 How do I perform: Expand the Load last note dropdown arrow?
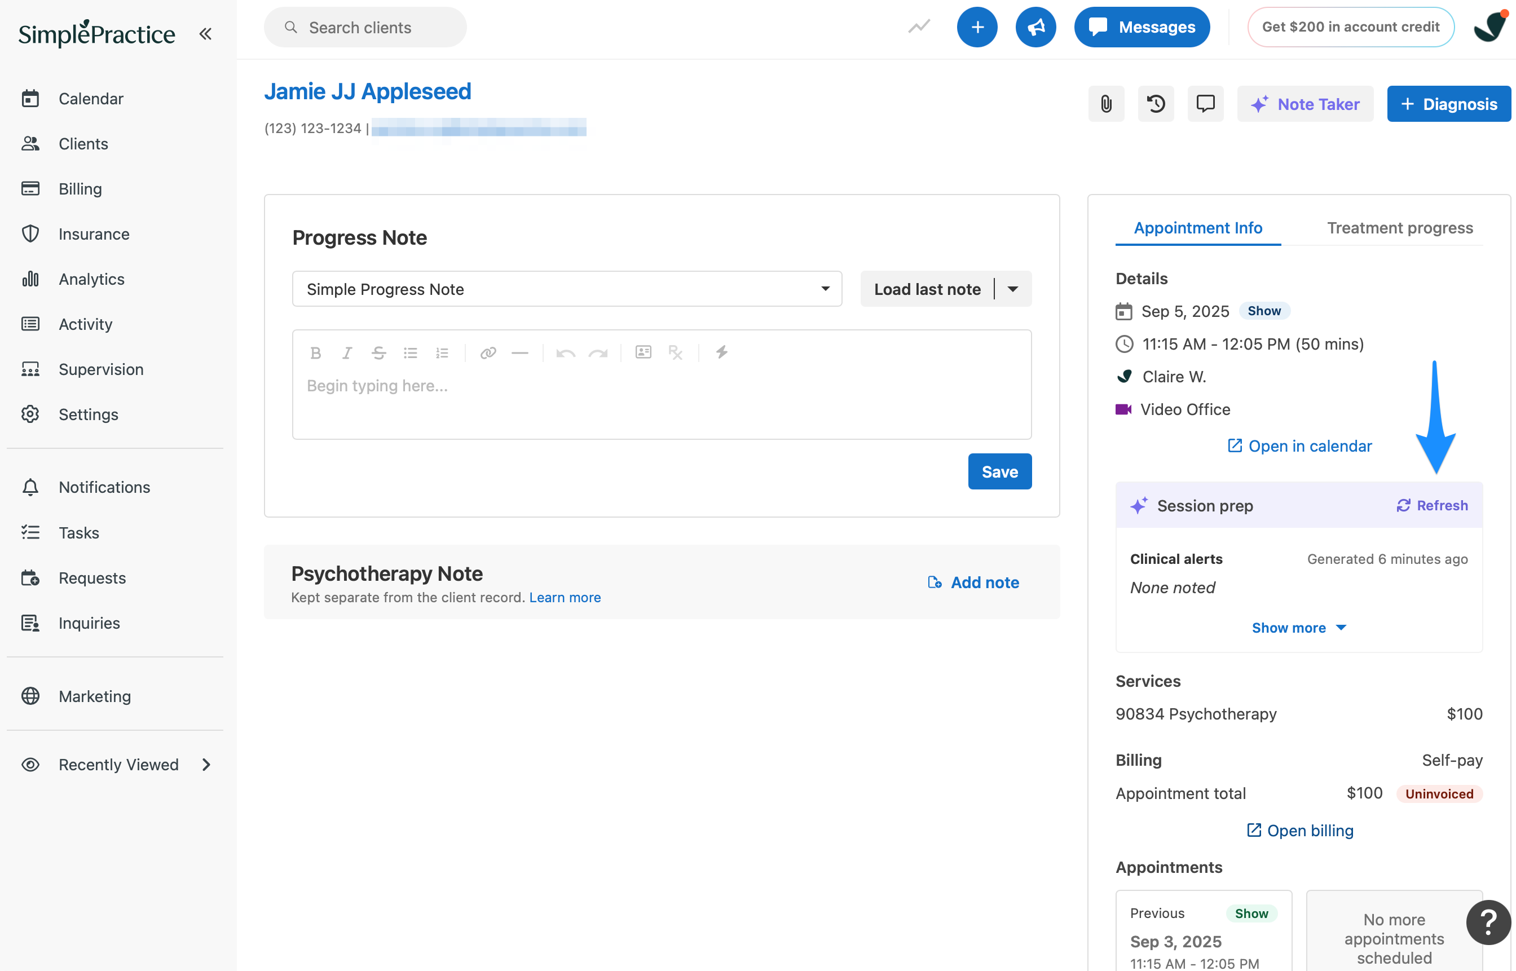point(1013,289)
